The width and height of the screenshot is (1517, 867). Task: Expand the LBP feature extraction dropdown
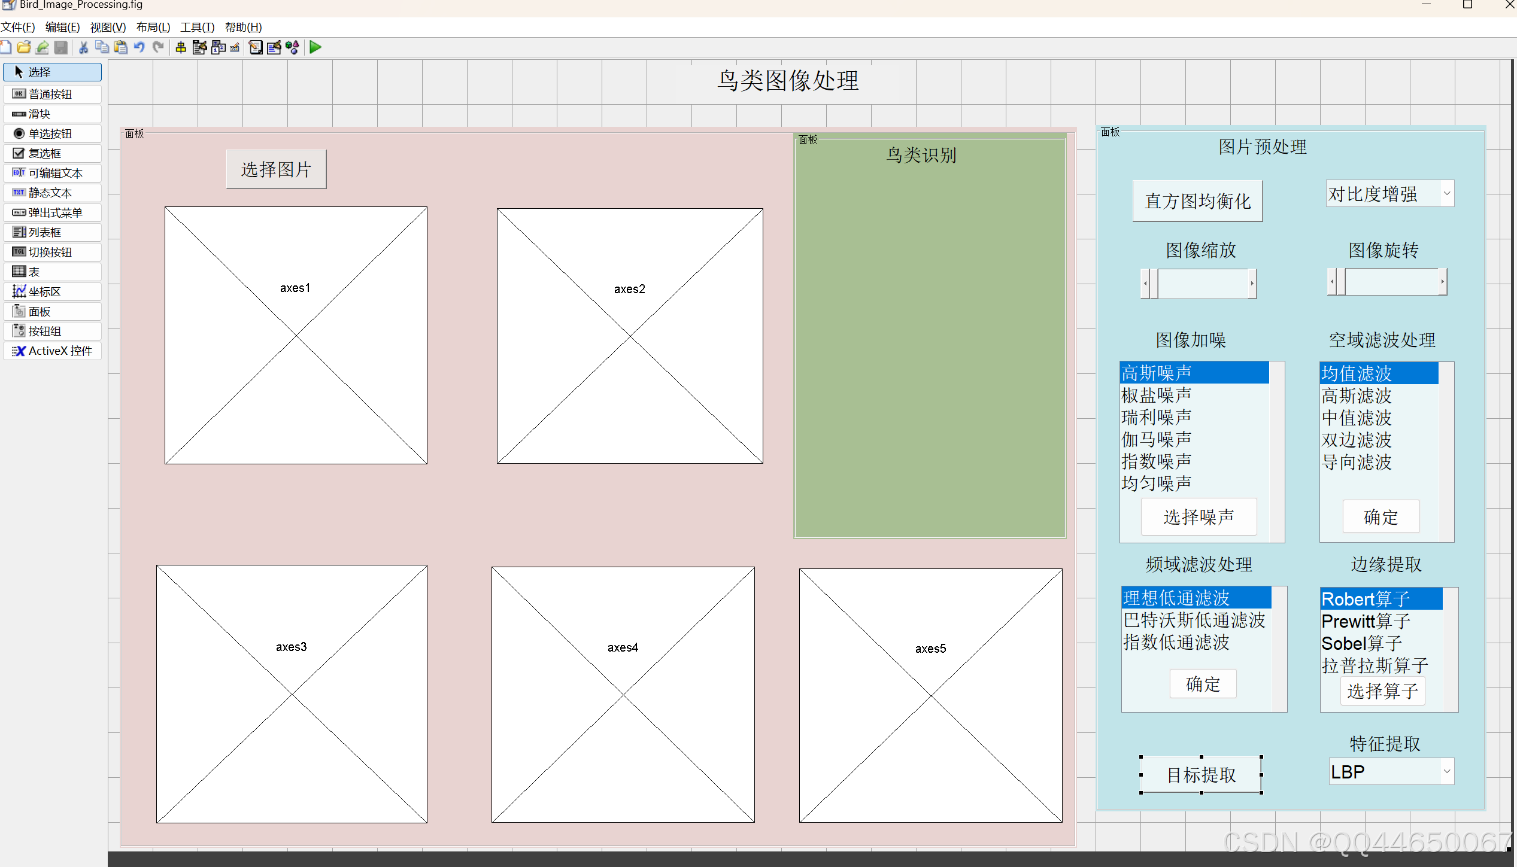1446,772
